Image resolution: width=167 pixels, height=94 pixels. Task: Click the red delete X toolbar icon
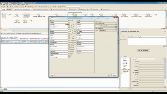click(26, 7)
